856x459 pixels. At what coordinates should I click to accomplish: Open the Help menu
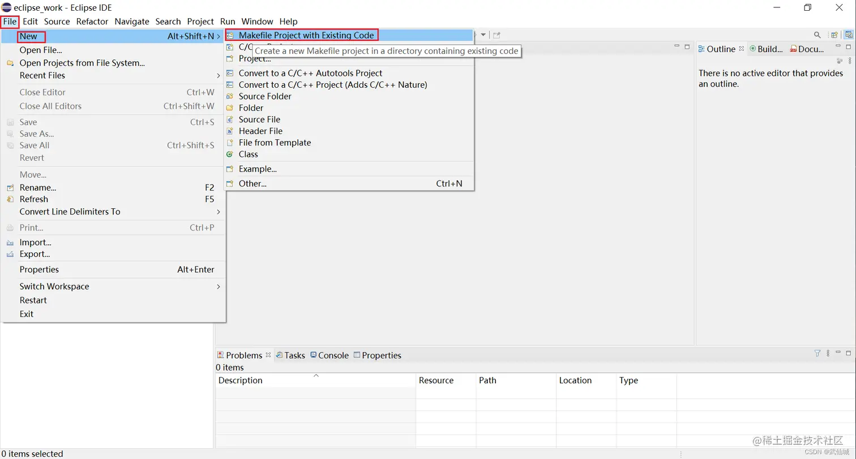288,22
